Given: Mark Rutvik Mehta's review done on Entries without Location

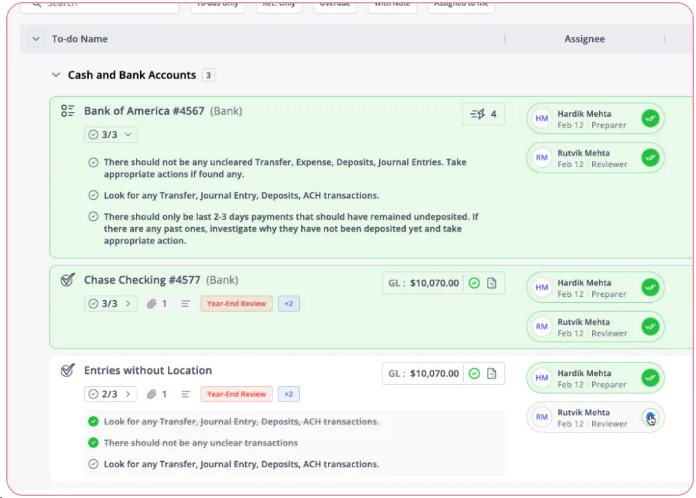Looking at the screenshot, I should click(x=650, y=417).
